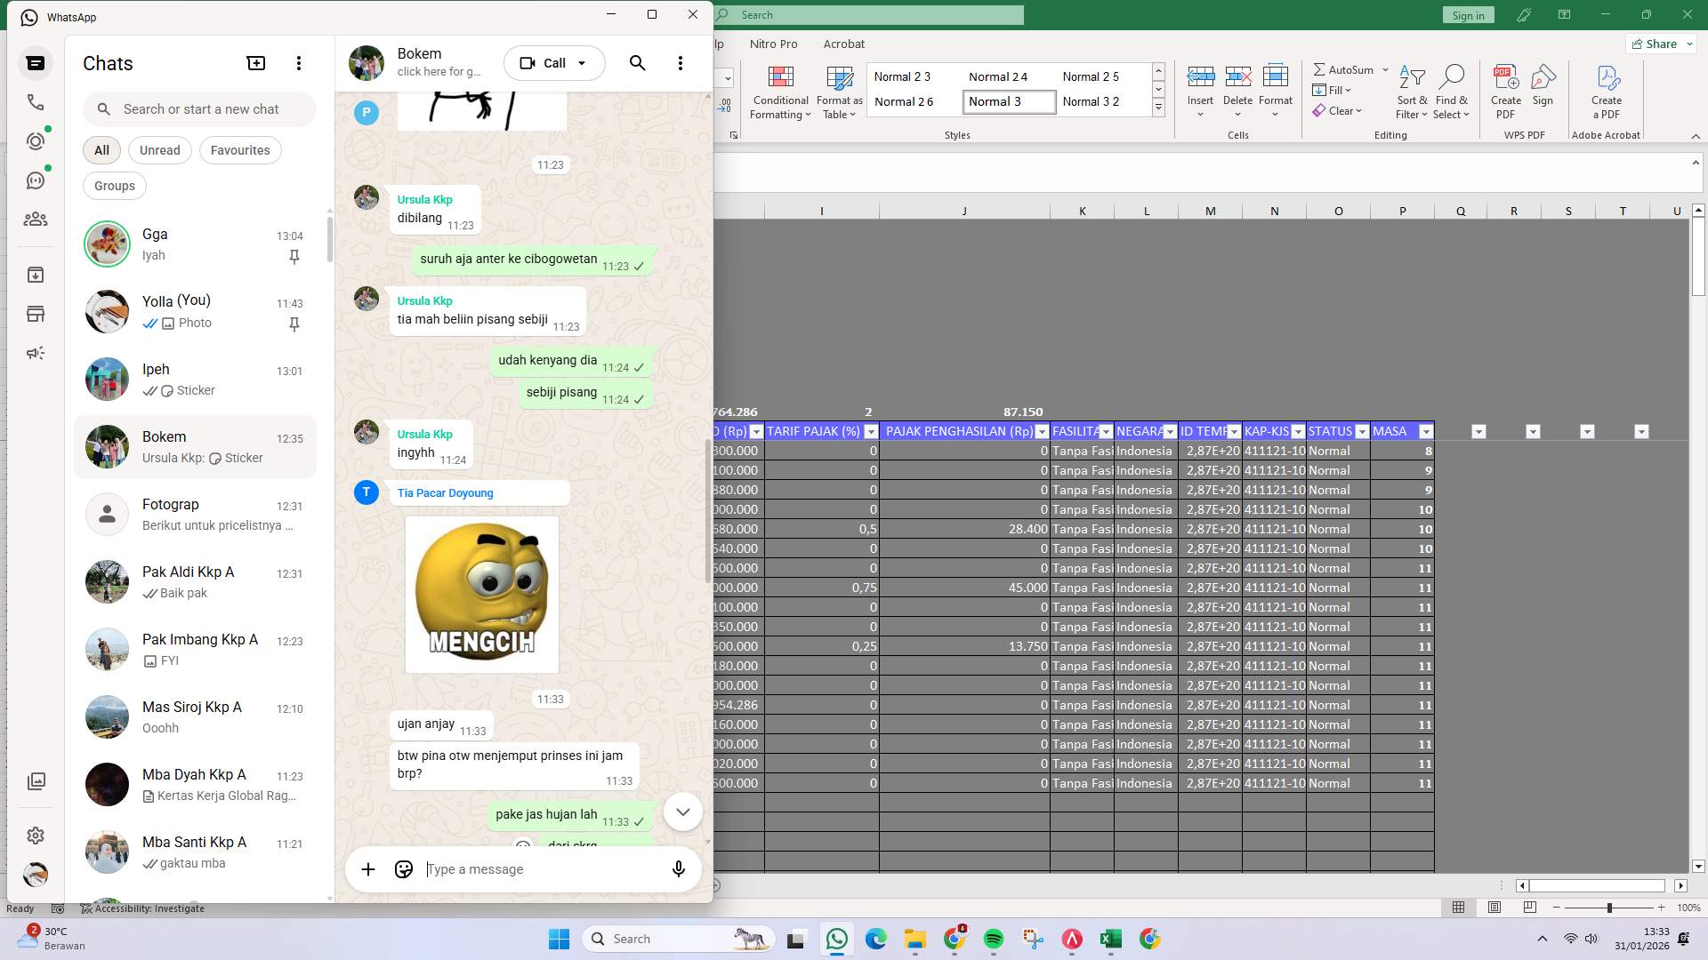This screenshot has width=1708, height=960.
Task: Open the Status tab in WhatsApp sidebar
Action: click(x=36, y=140)
